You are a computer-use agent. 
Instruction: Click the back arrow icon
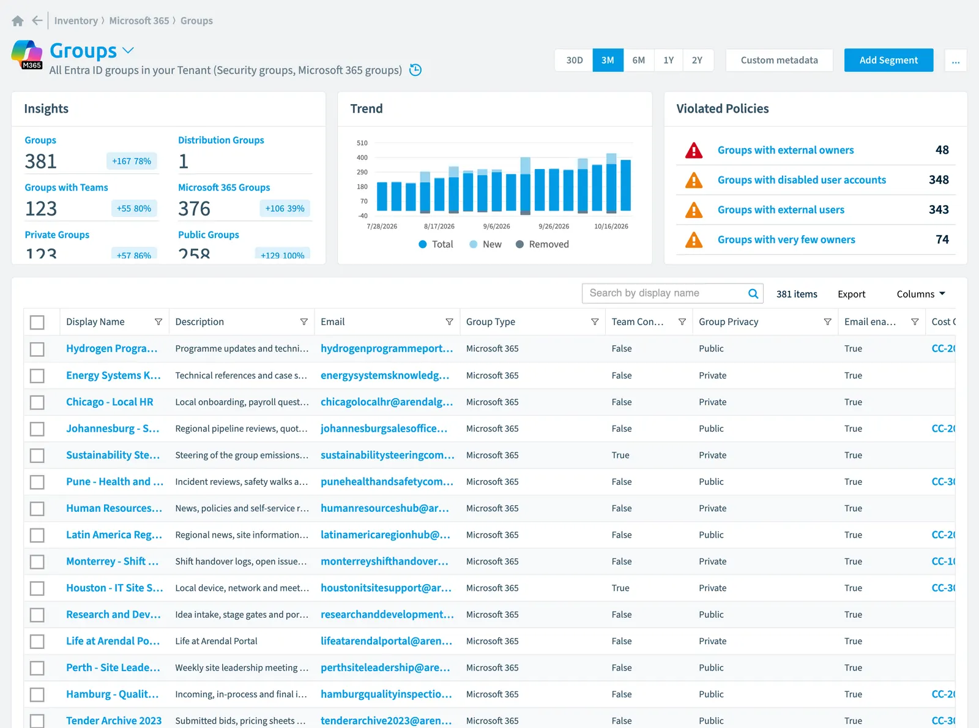[37, 21]
